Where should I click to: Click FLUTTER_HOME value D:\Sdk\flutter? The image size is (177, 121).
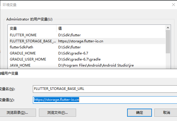click(x=69, y=35)
